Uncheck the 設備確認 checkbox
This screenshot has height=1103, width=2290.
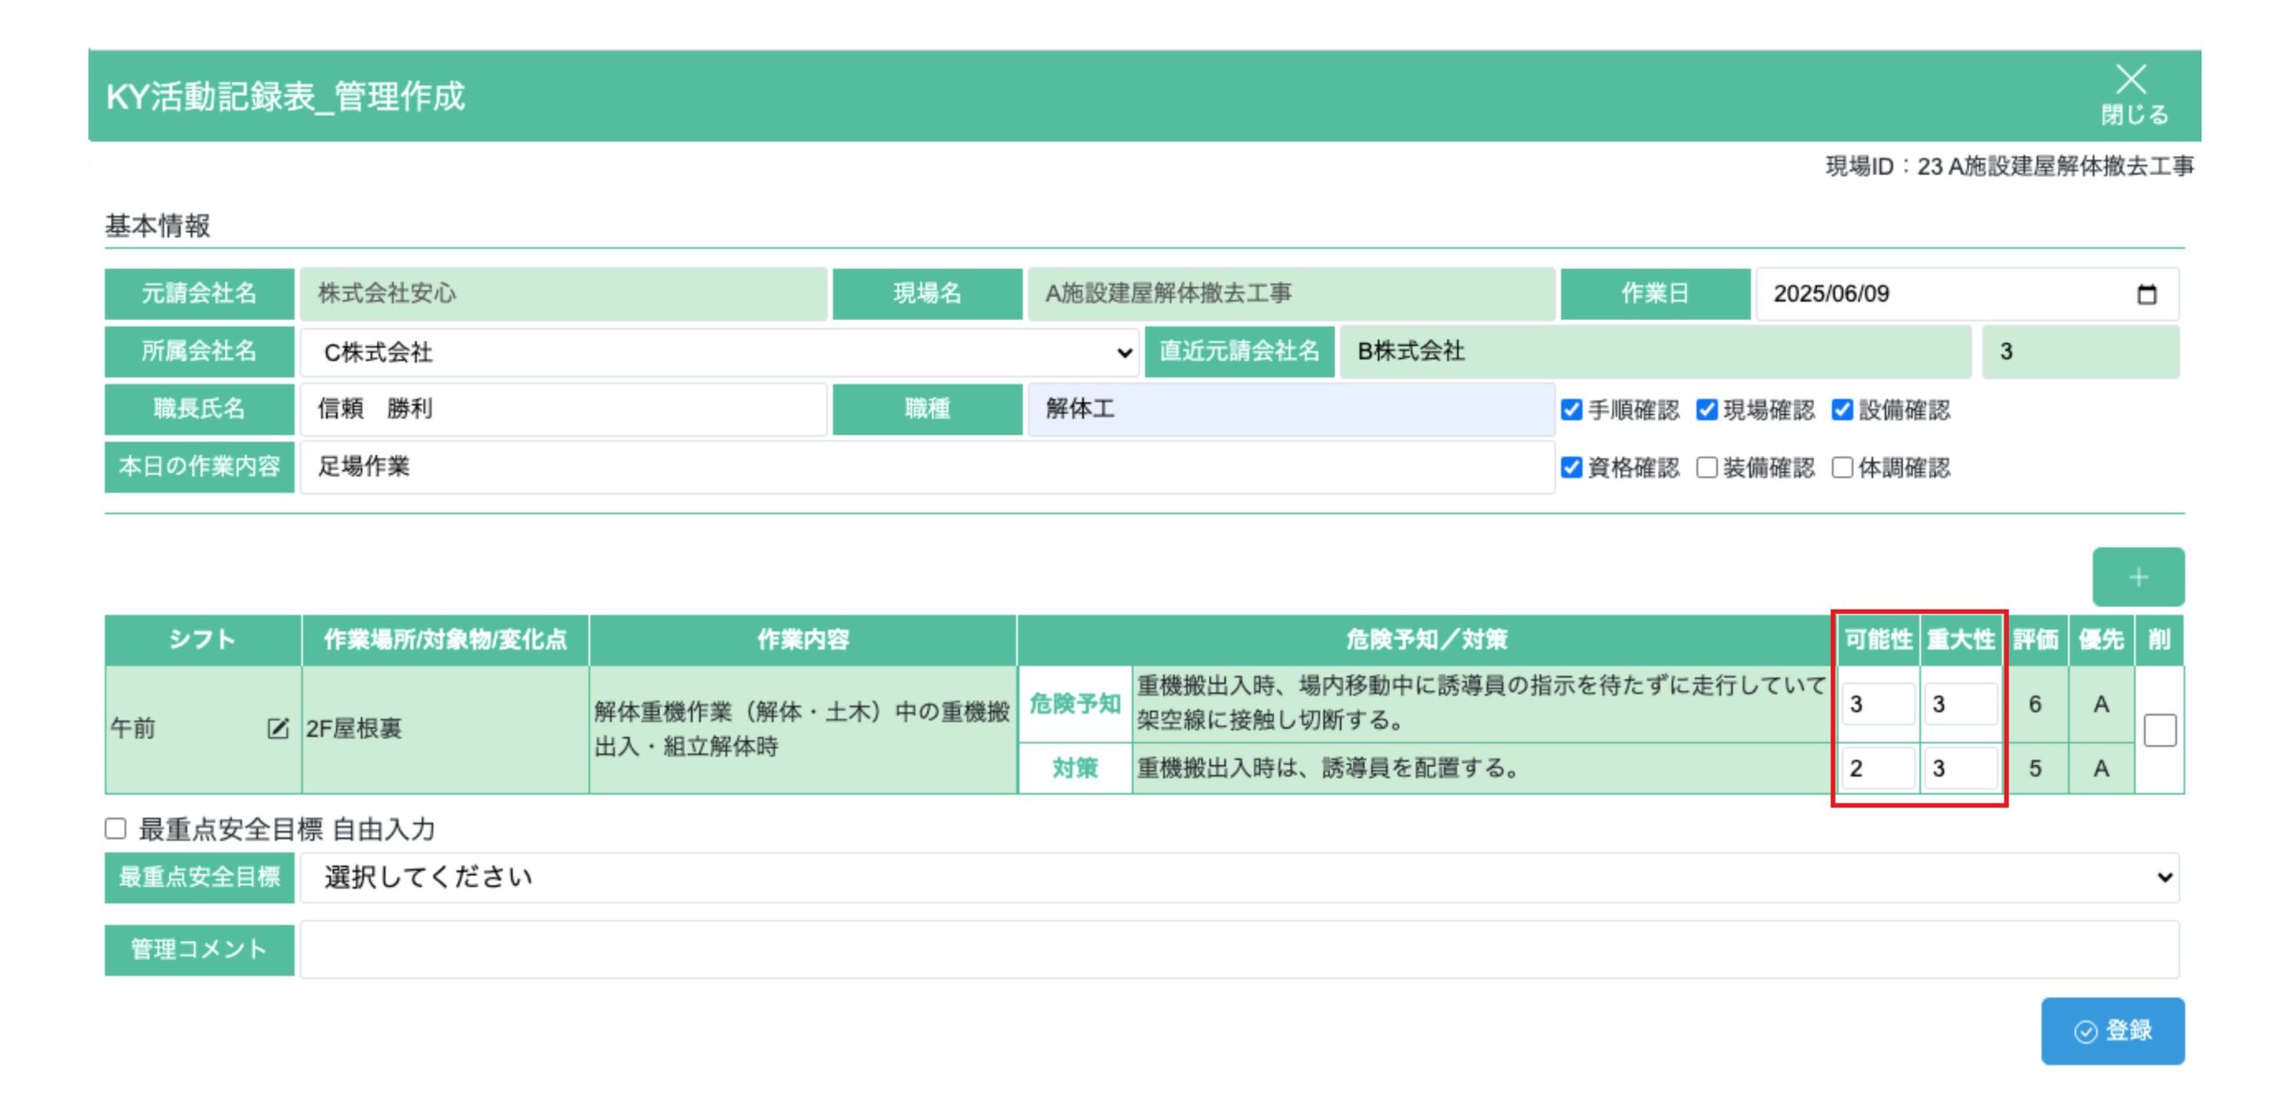click(x=1842, y=409)
